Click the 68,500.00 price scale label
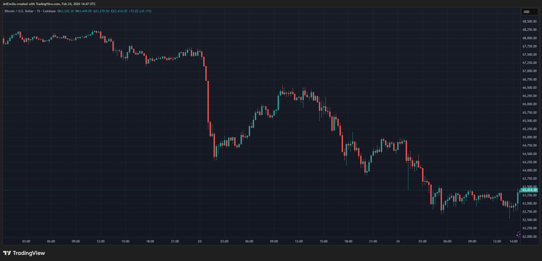 [x=529, y=21]
